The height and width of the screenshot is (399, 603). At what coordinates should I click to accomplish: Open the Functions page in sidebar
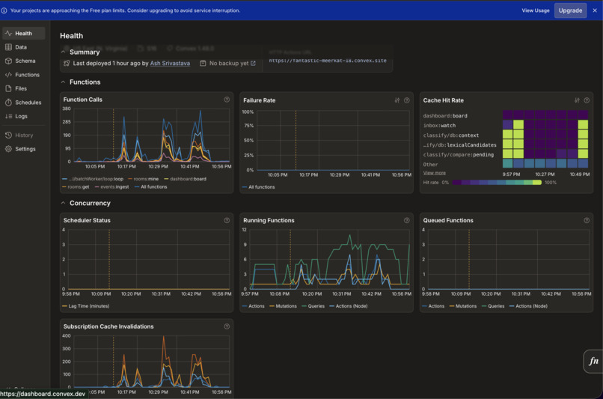[23, 75]
